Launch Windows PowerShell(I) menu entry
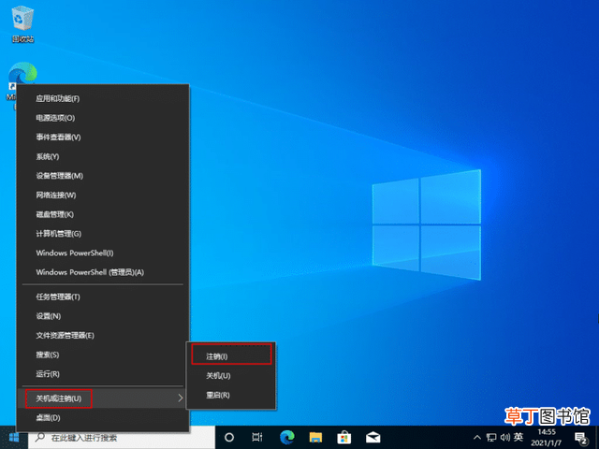The image size is (599, 449). click(x=102, y=253)
